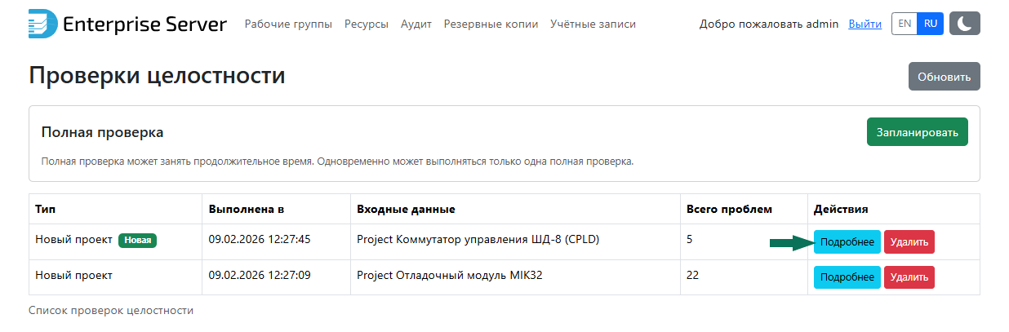The height and width of the screenshot is (332, 1009).
Task: Delete the Отладочный модуль MIK32 check
Action: [909, 277]
